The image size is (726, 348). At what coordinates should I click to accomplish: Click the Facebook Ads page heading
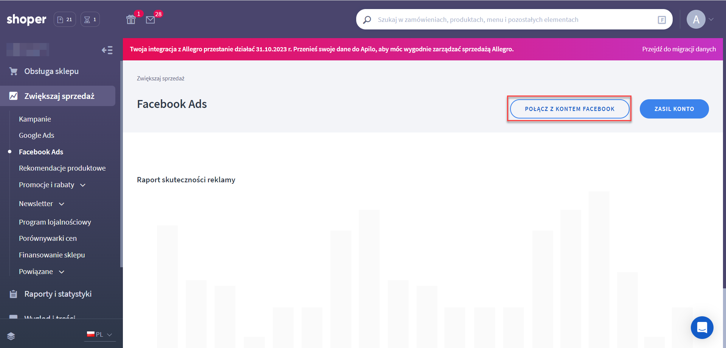172,104
